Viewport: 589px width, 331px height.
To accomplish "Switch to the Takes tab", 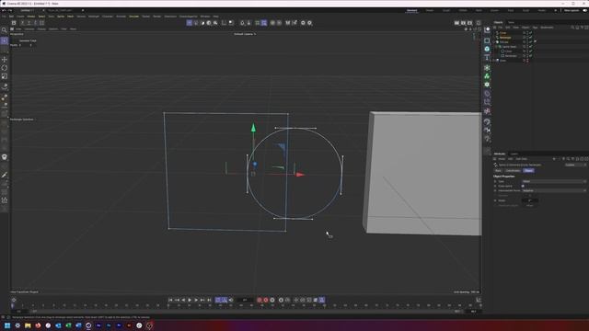I will (512, 22).
